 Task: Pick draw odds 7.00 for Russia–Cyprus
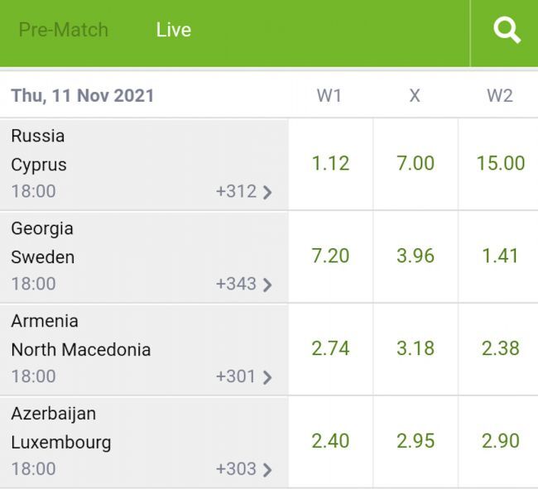pyautogui.click(x=416, y=164)
